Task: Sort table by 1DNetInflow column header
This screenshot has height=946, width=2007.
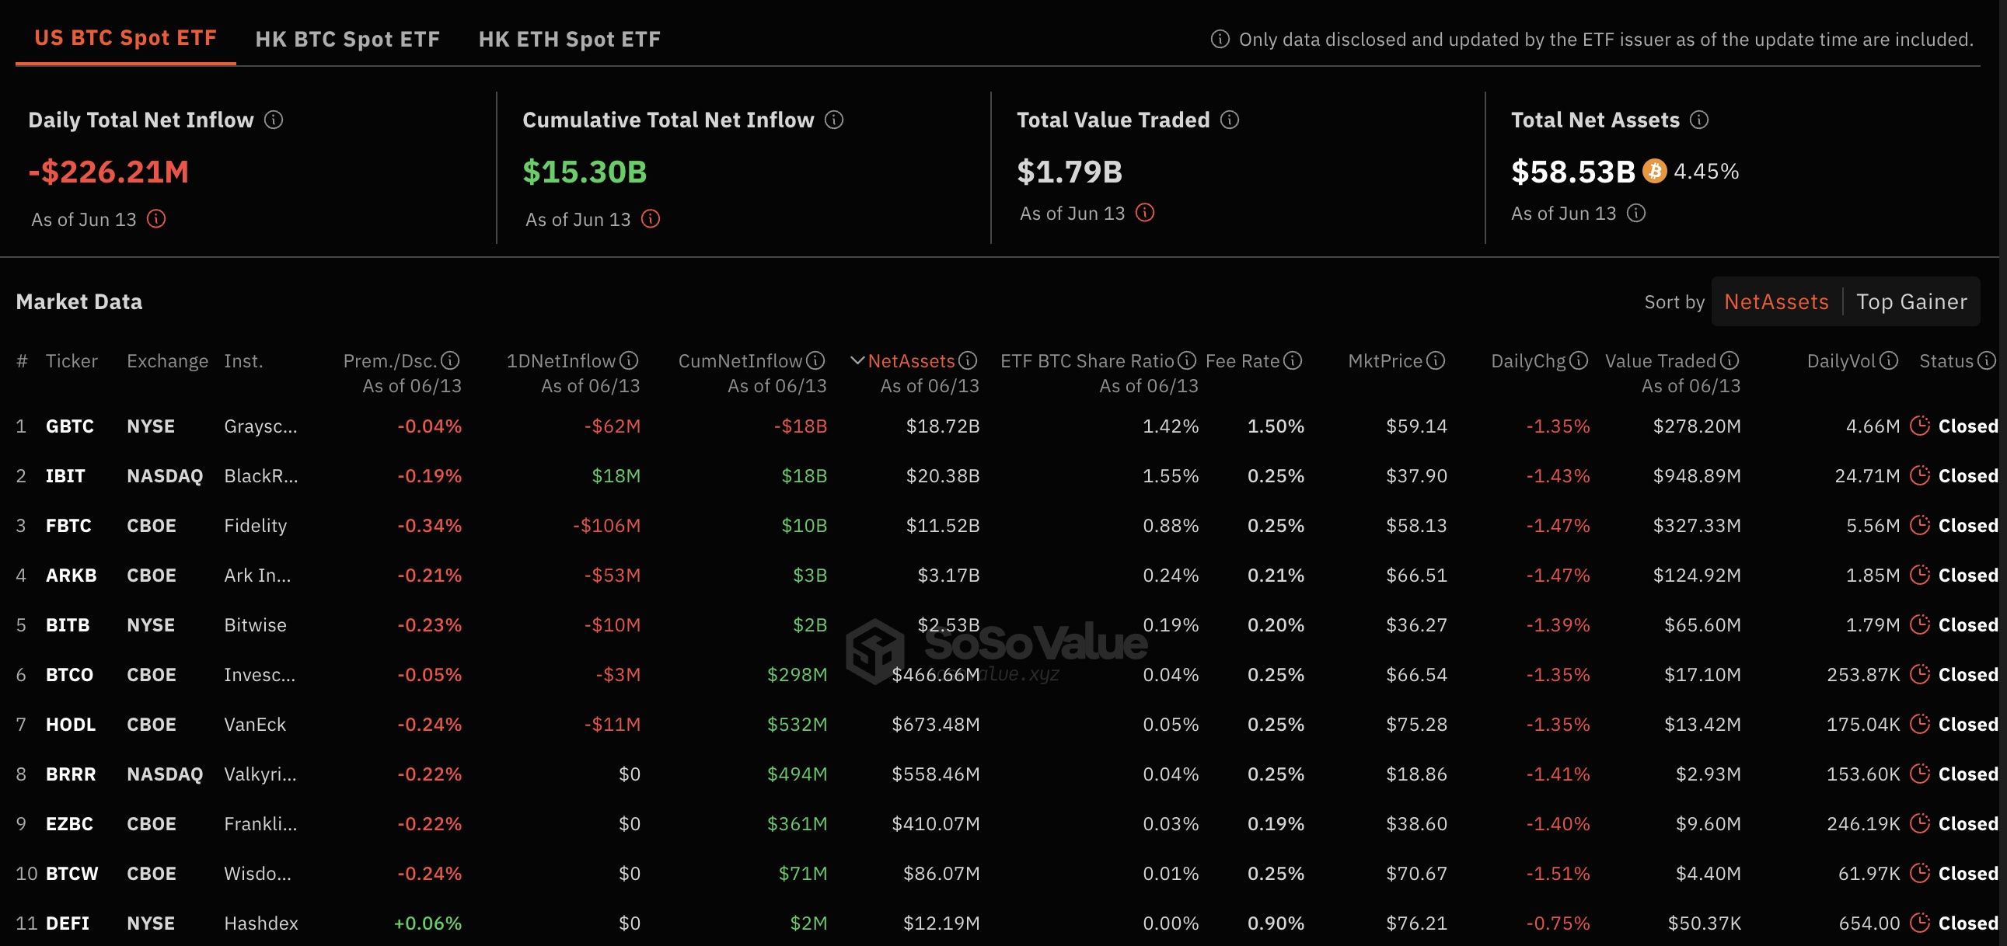Action: [x=561, y=361]
